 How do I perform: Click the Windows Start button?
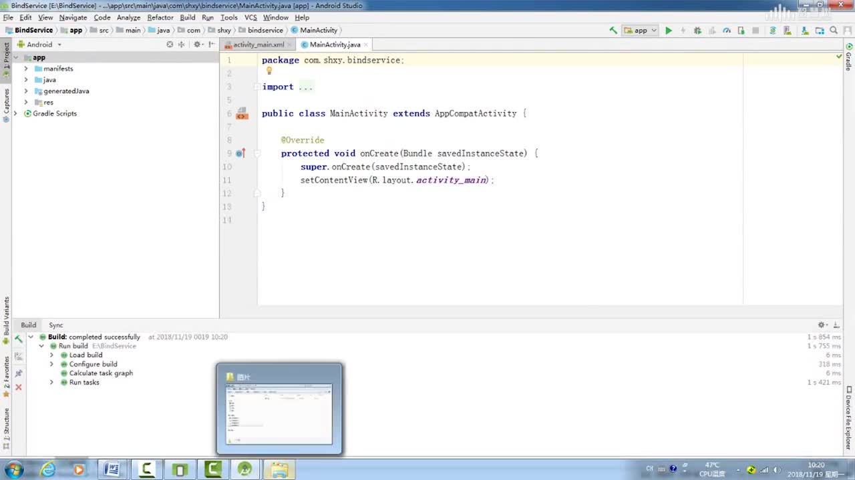pos(13,469)
